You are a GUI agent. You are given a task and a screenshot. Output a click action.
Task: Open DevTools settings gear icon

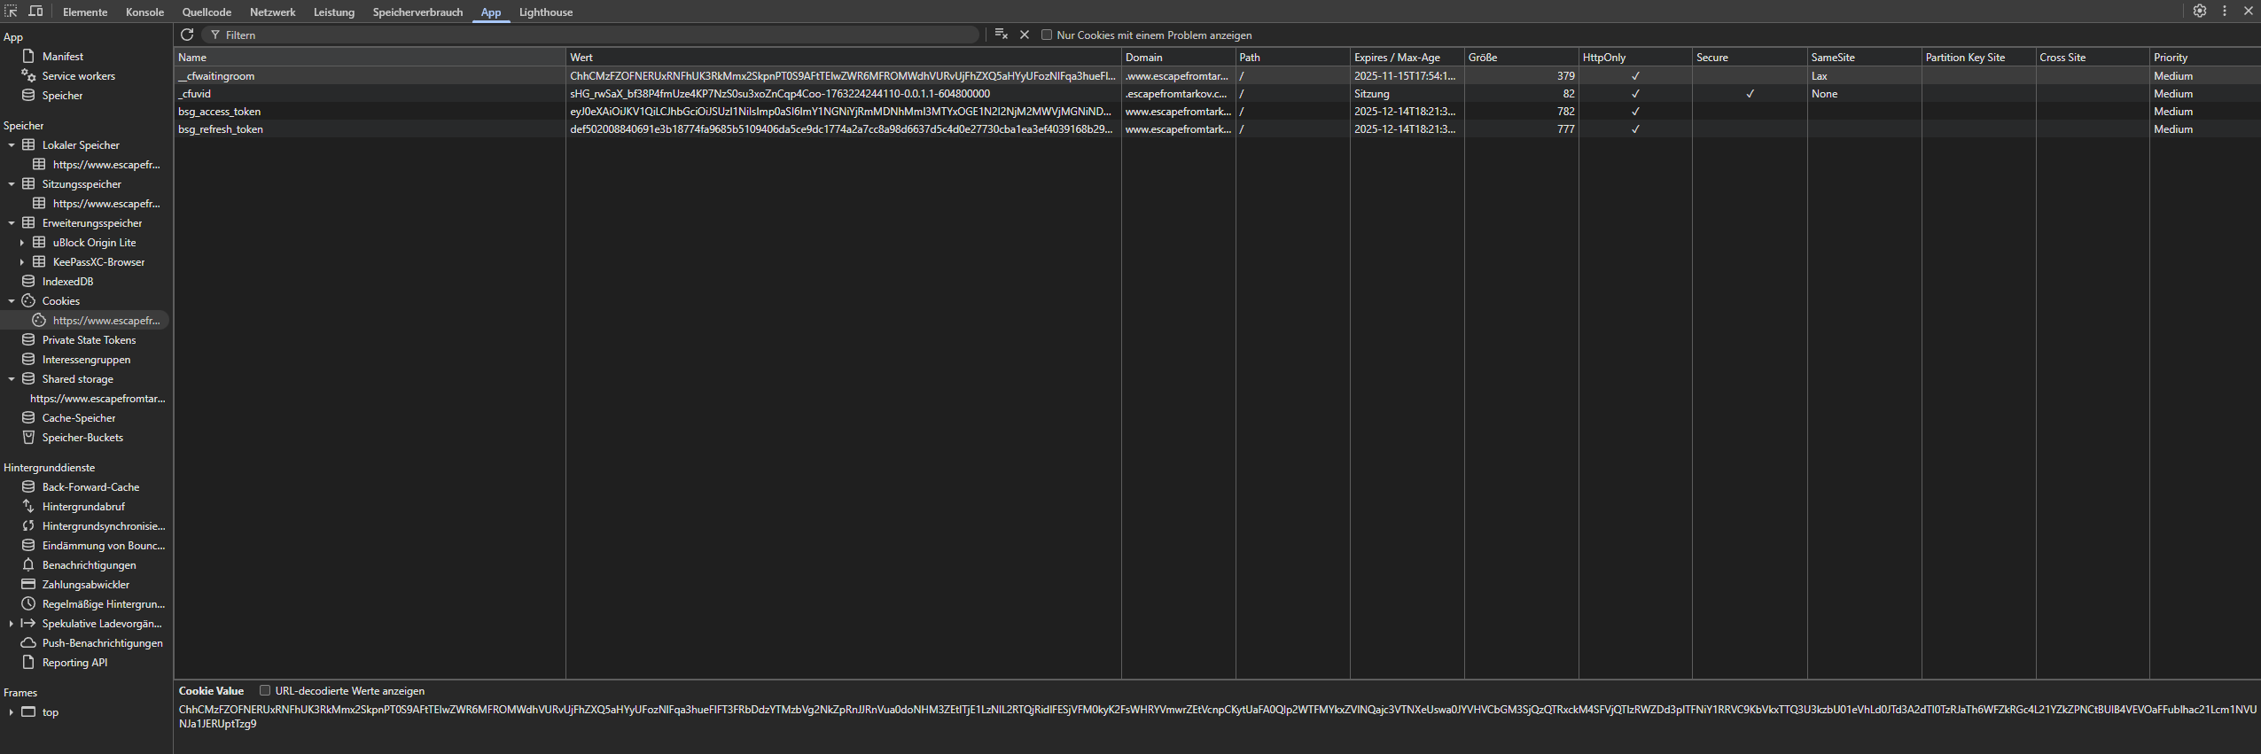coord(2200,12)
